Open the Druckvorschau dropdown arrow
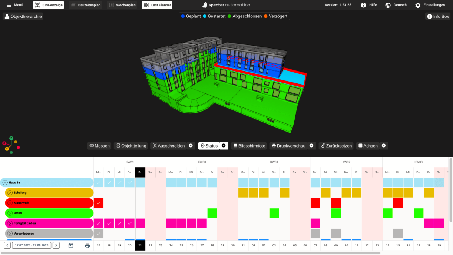Image resolution: width=453 pixels, height=255 pixels. pyautogui.click(x=311, y=146)
